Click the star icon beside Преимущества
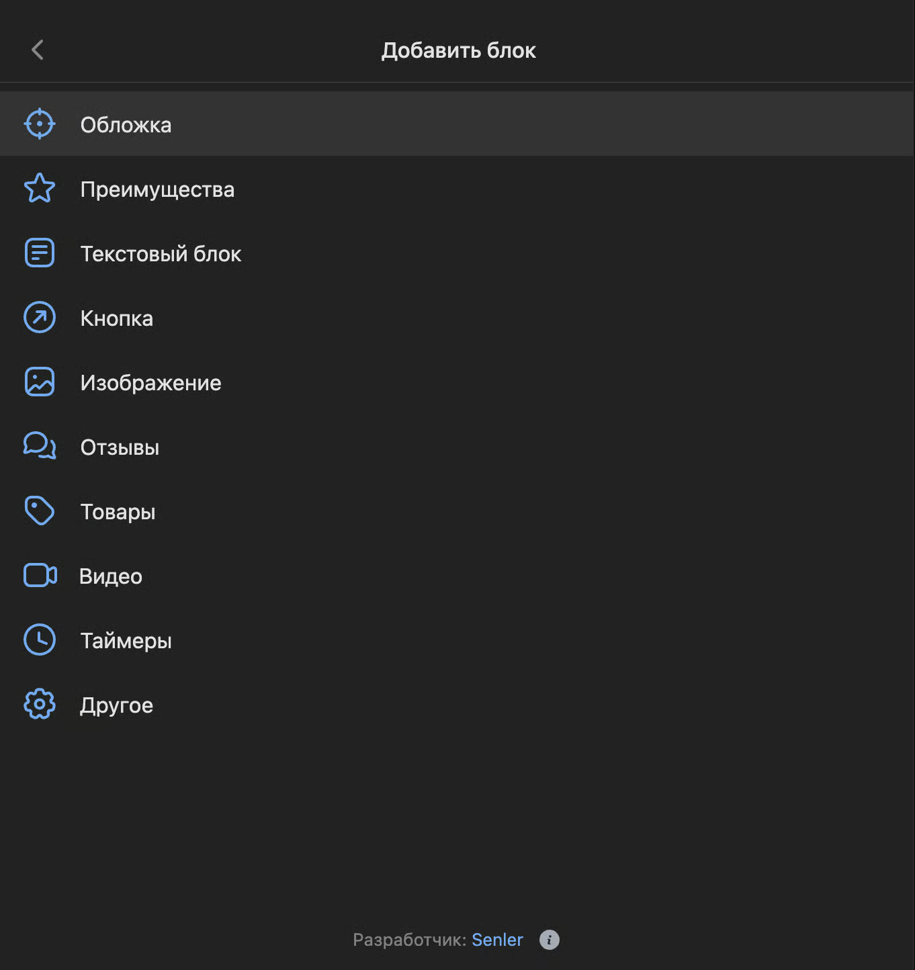The width and height of the screenshot is (915, 970). (x=40, y=189)
